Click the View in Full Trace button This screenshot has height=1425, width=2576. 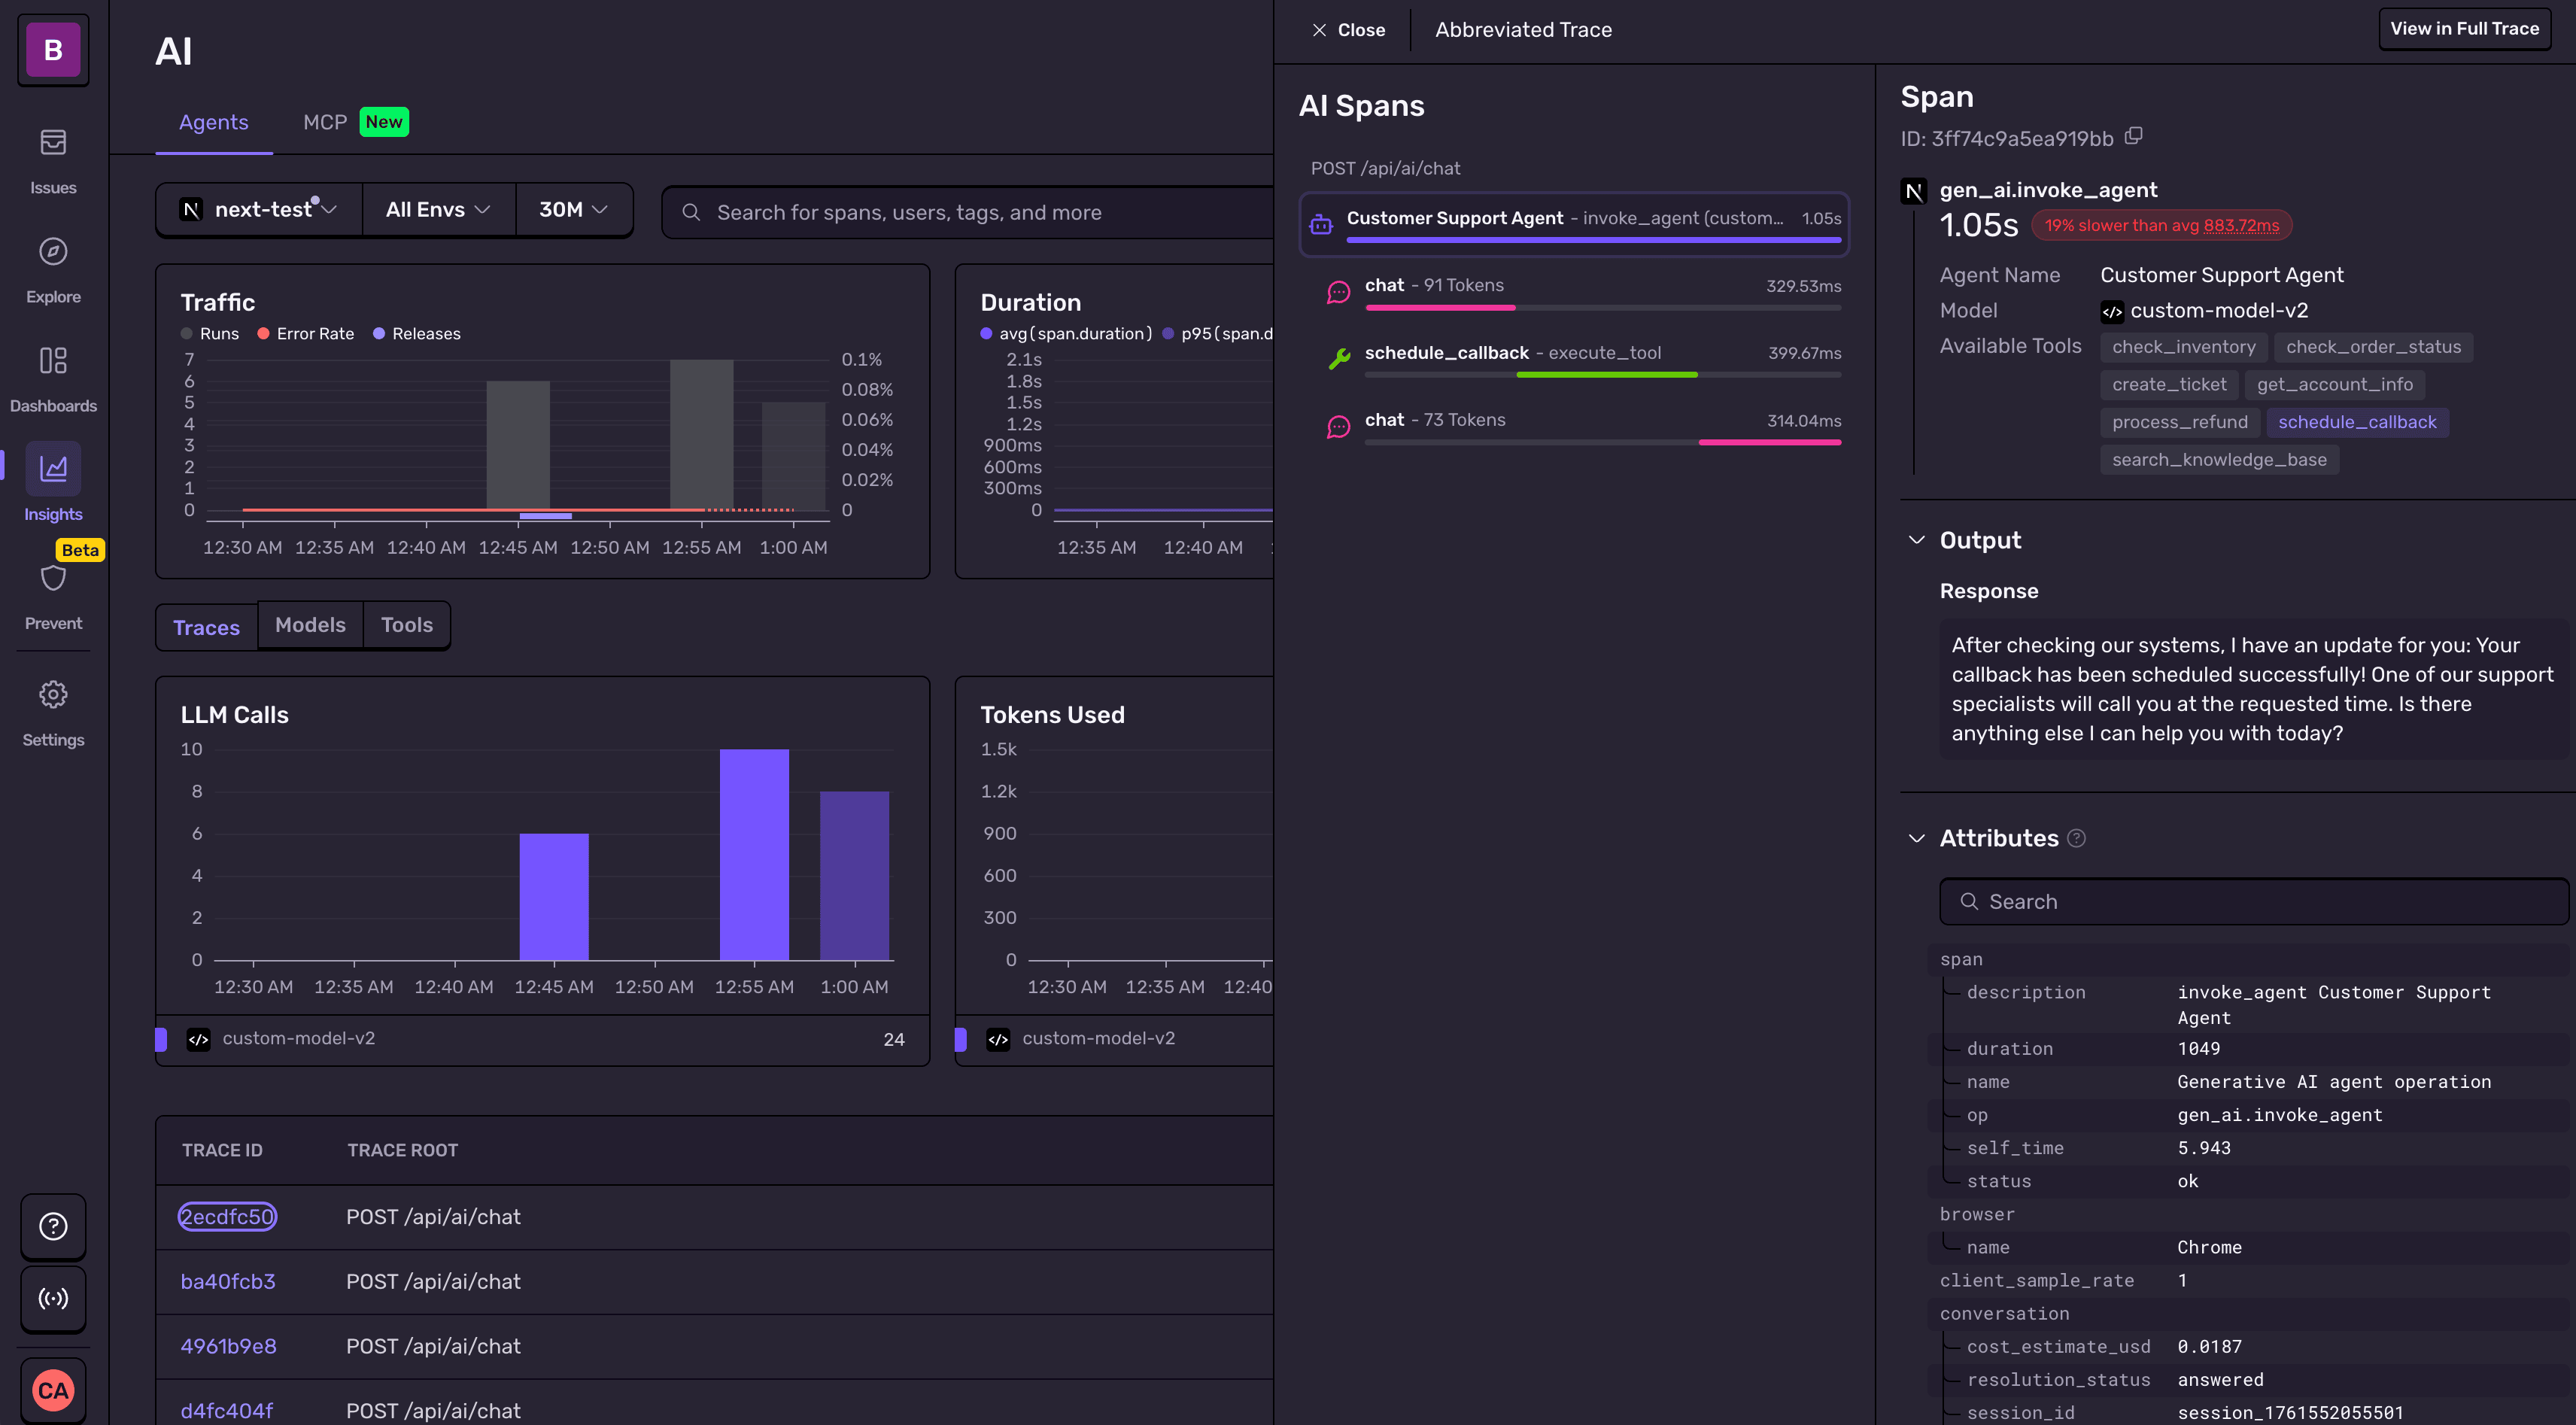2464,28
